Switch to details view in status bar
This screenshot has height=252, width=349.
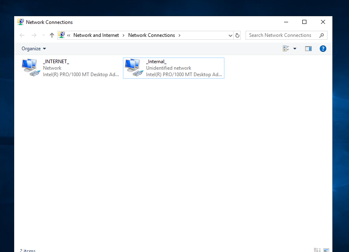pos(317,250)
